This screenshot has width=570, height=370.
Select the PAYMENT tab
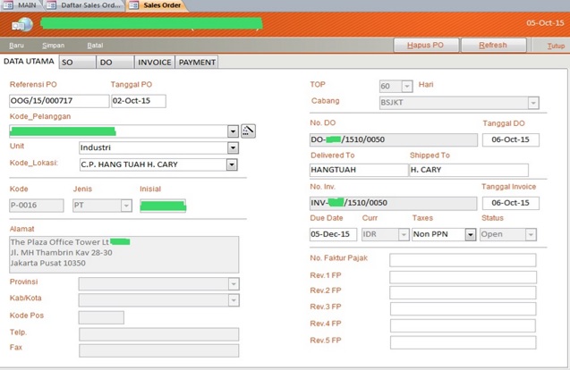pos(197,63)
